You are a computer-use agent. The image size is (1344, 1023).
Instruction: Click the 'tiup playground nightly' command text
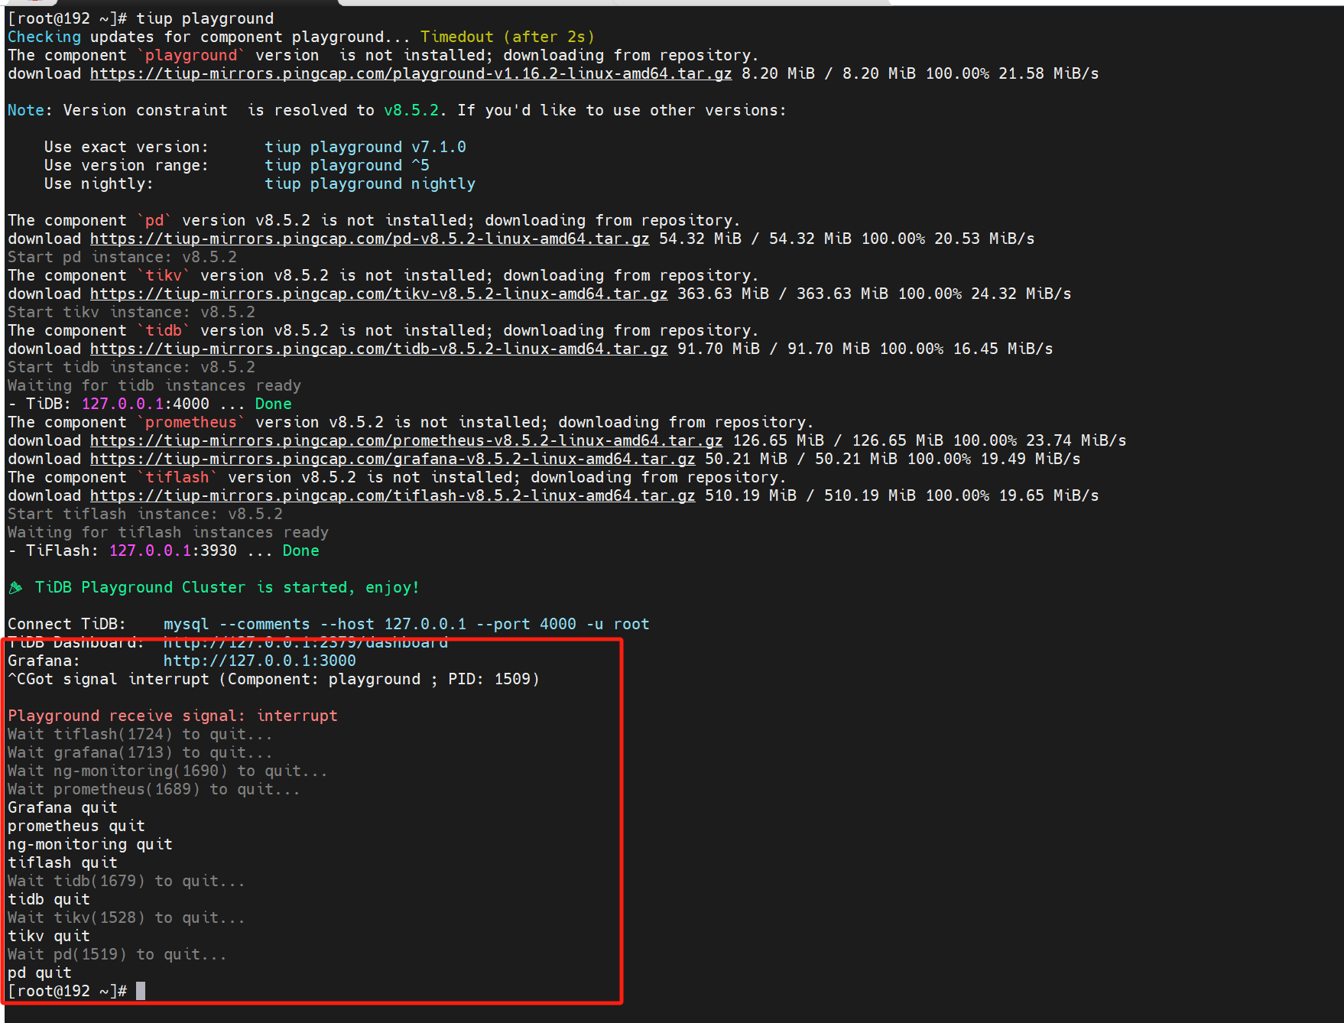click(x=370, y=183)
